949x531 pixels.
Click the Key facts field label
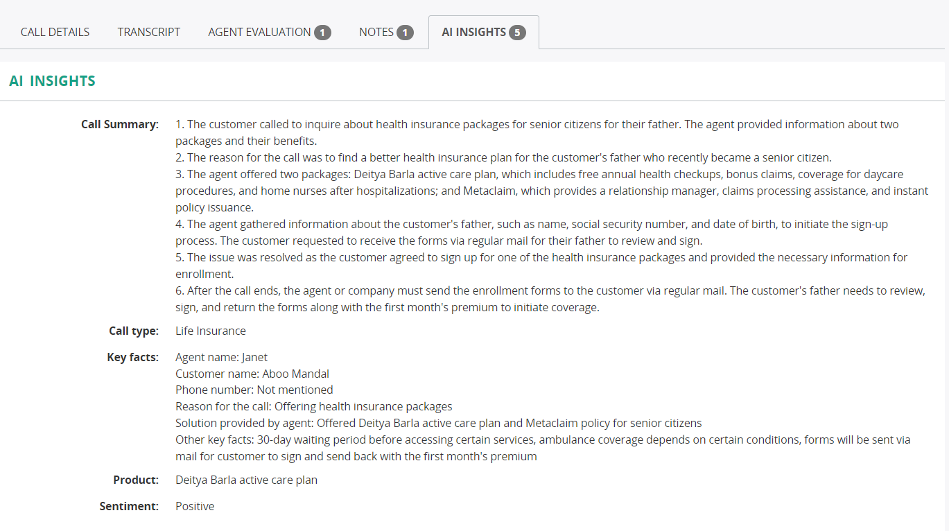click(x=132, y=358)
